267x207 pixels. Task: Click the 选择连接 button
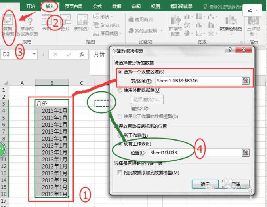pyautogui.click(x=147, y=99)
